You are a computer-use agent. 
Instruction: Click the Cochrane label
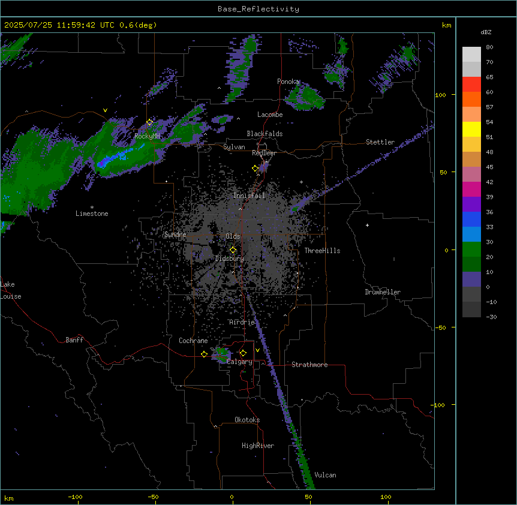click(193, 341)
